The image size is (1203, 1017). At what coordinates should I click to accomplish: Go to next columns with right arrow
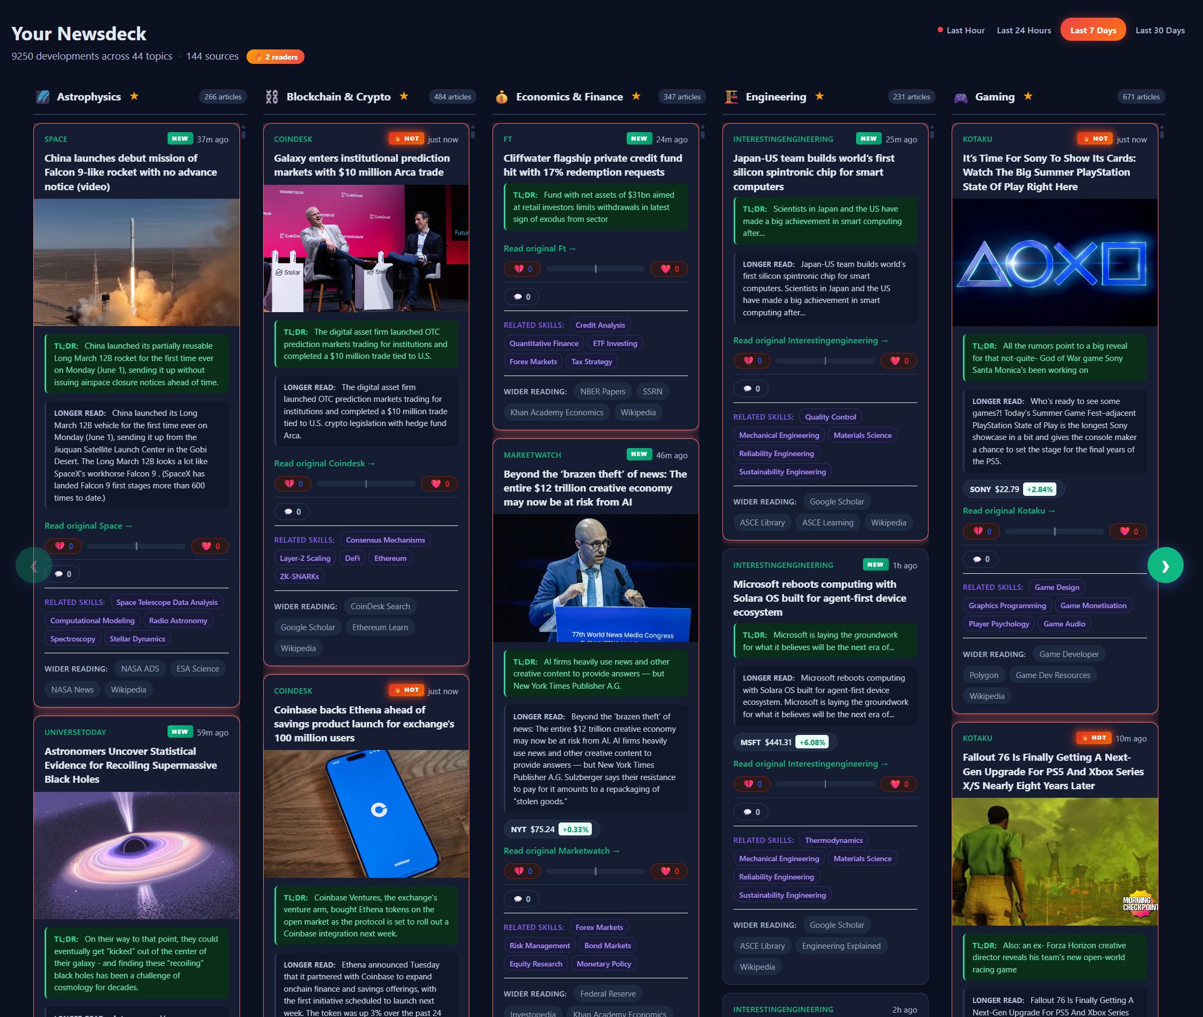tap(1165, 565)
